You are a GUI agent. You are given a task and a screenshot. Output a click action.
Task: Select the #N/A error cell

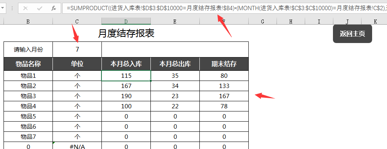tap(77, 145)
